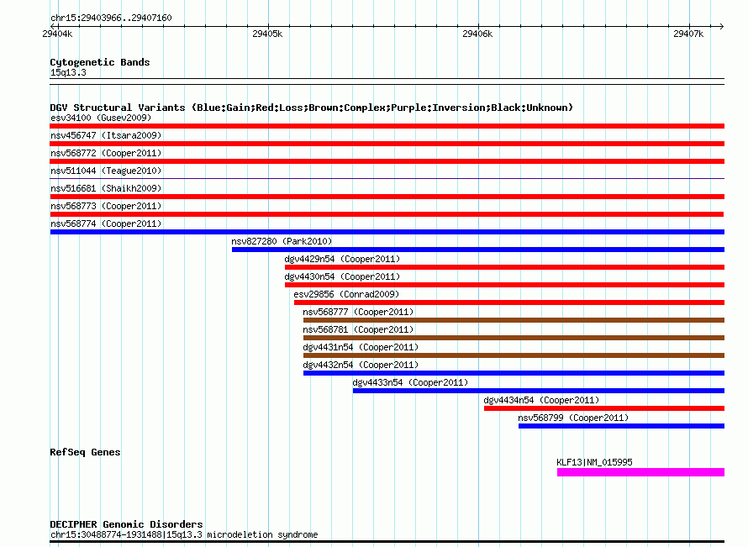Click the dgv4431n54 (Cooper2011) label
The width and height of the screenshot is (748, 547).
tap(361, 347)
